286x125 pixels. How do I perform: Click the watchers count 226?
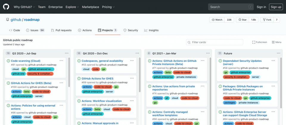click(229, 20)
